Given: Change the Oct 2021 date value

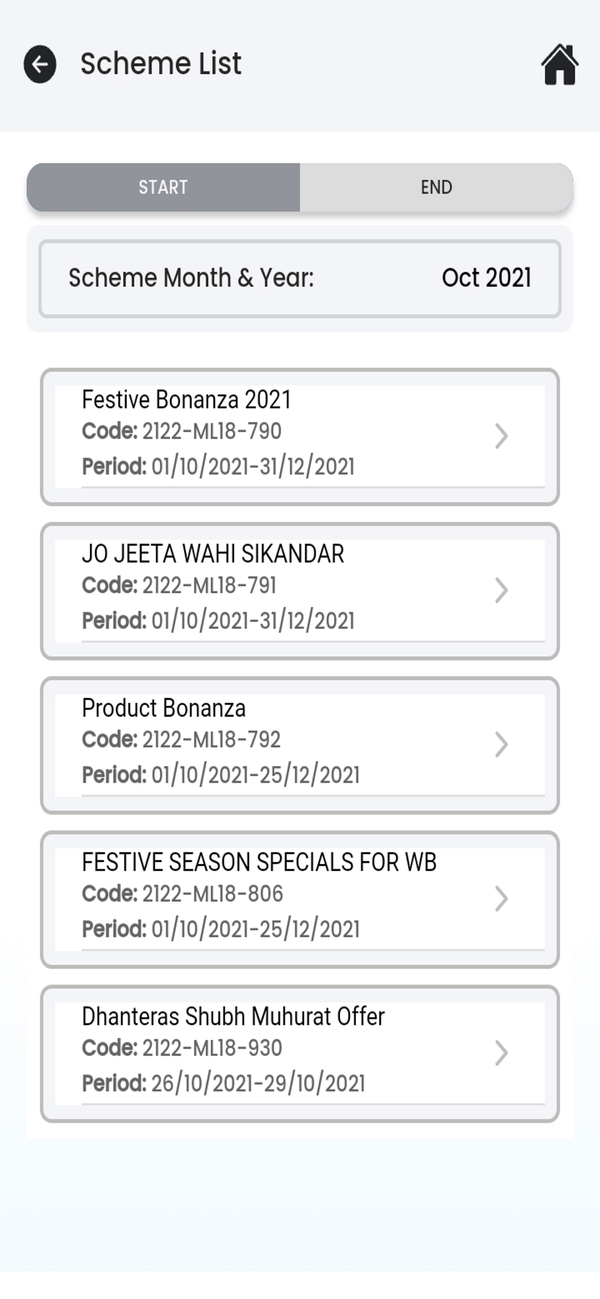Looking at the screenshot, I should (x=486, y=278).
